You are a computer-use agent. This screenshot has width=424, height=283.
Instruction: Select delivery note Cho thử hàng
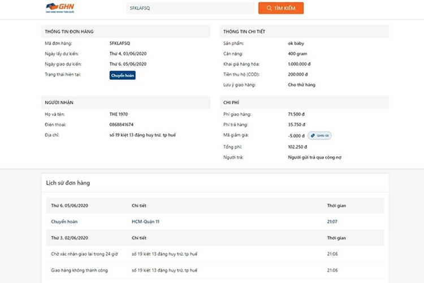tap(301, 85)
